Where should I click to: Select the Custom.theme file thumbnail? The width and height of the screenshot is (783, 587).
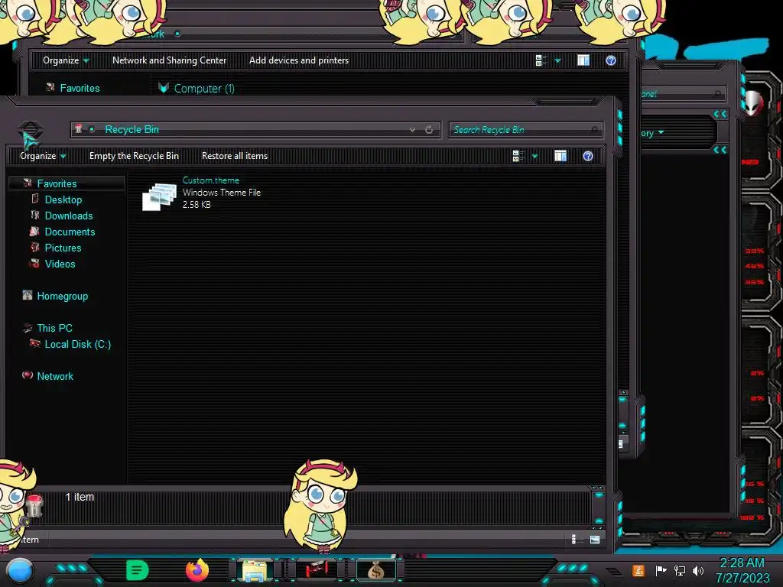pyautogui.click(x=159, y=196)
